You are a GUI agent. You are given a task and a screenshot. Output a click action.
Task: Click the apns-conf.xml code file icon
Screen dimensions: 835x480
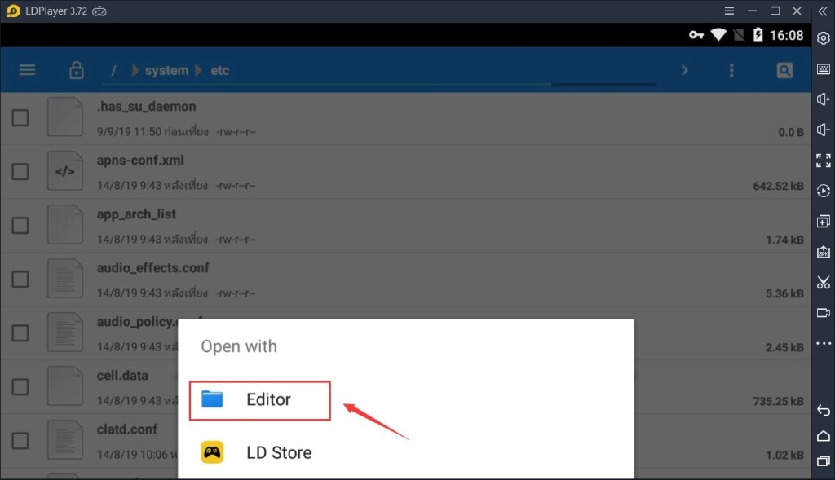[x=65, y=171]
